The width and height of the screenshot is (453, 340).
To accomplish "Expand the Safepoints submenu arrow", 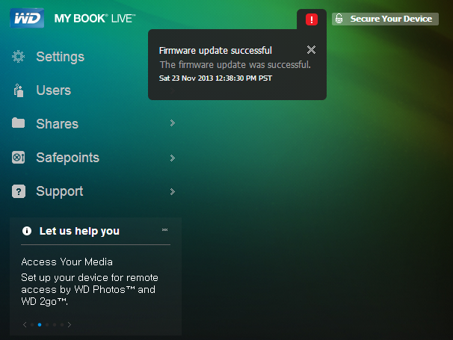I will tap(172, 158).
